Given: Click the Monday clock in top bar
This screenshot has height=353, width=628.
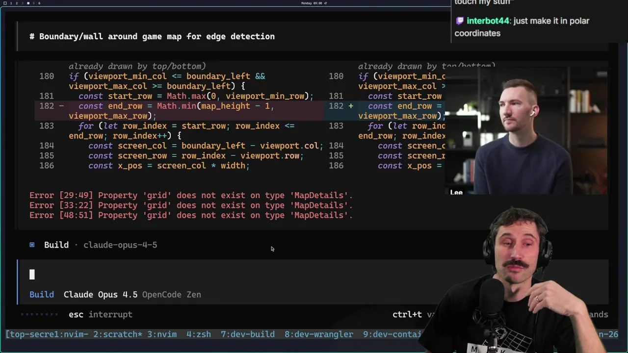Looking at the screenshot, I should pos(312,3).
